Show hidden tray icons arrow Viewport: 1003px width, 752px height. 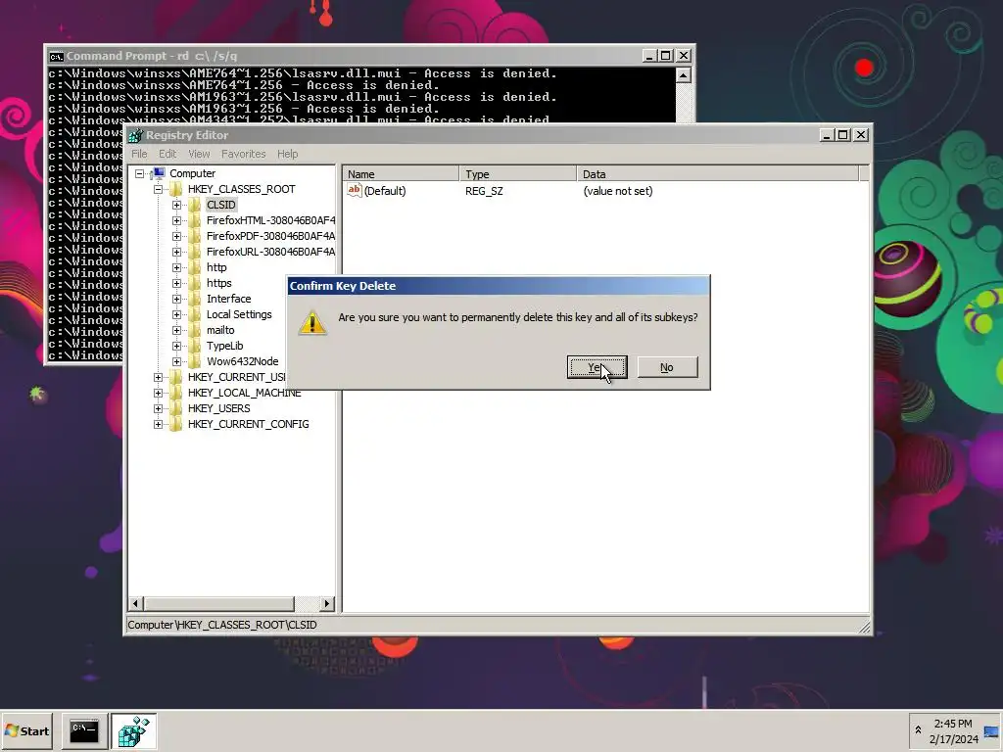point(918,730)
